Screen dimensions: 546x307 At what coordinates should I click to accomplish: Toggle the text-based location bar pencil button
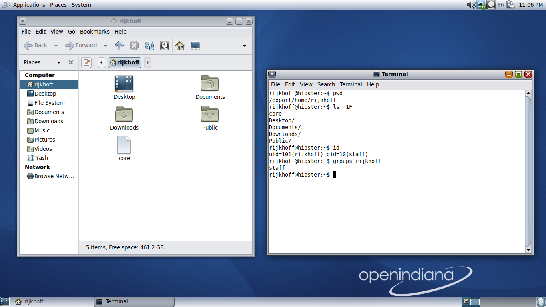tap(86, 62)
